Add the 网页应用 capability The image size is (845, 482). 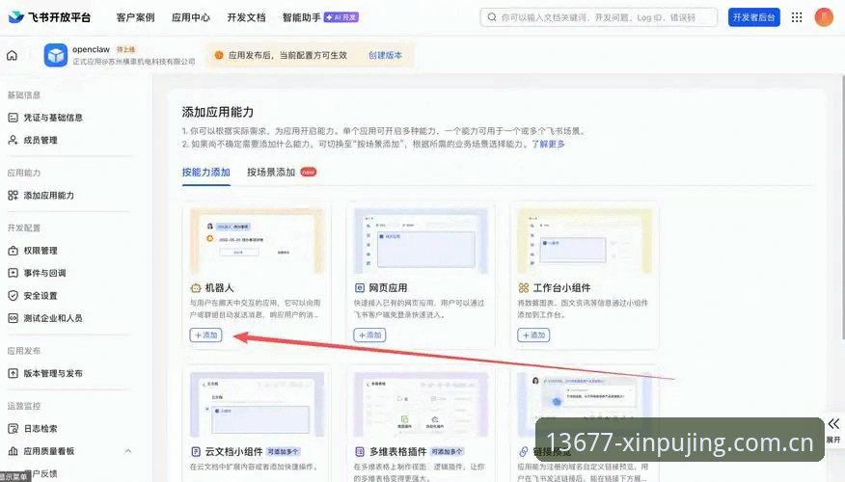coord(369,335)
